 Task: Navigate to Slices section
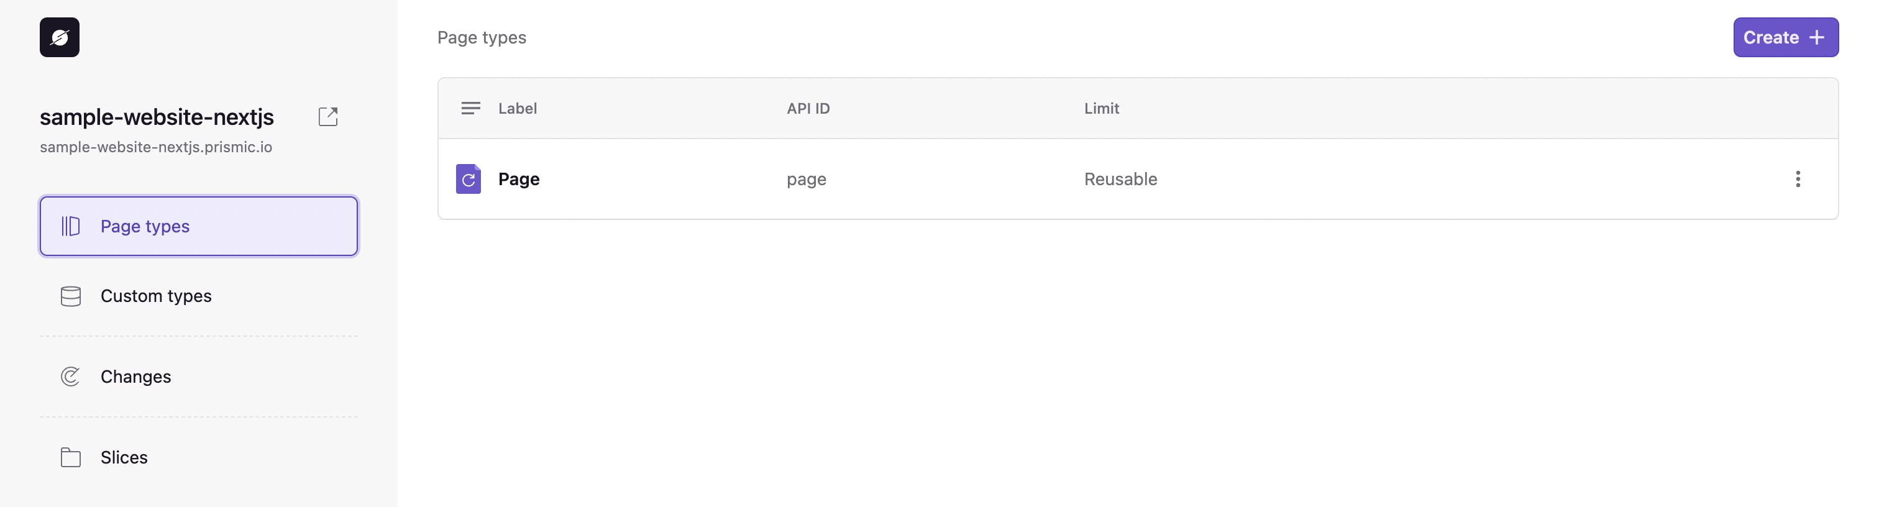[124, 457]
